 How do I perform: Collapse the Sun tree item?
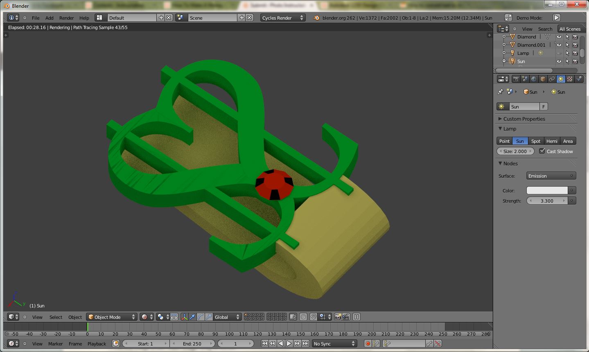click(x=504, y=61)
